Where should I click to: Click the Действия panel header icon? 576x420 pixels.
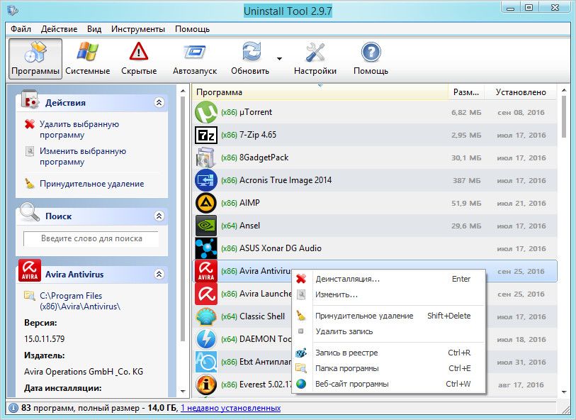point(30,99)
